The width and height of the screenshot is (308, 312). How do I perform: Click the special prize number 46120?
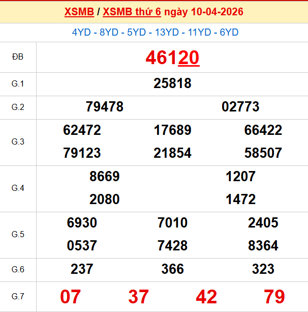(x=172, y=58)
